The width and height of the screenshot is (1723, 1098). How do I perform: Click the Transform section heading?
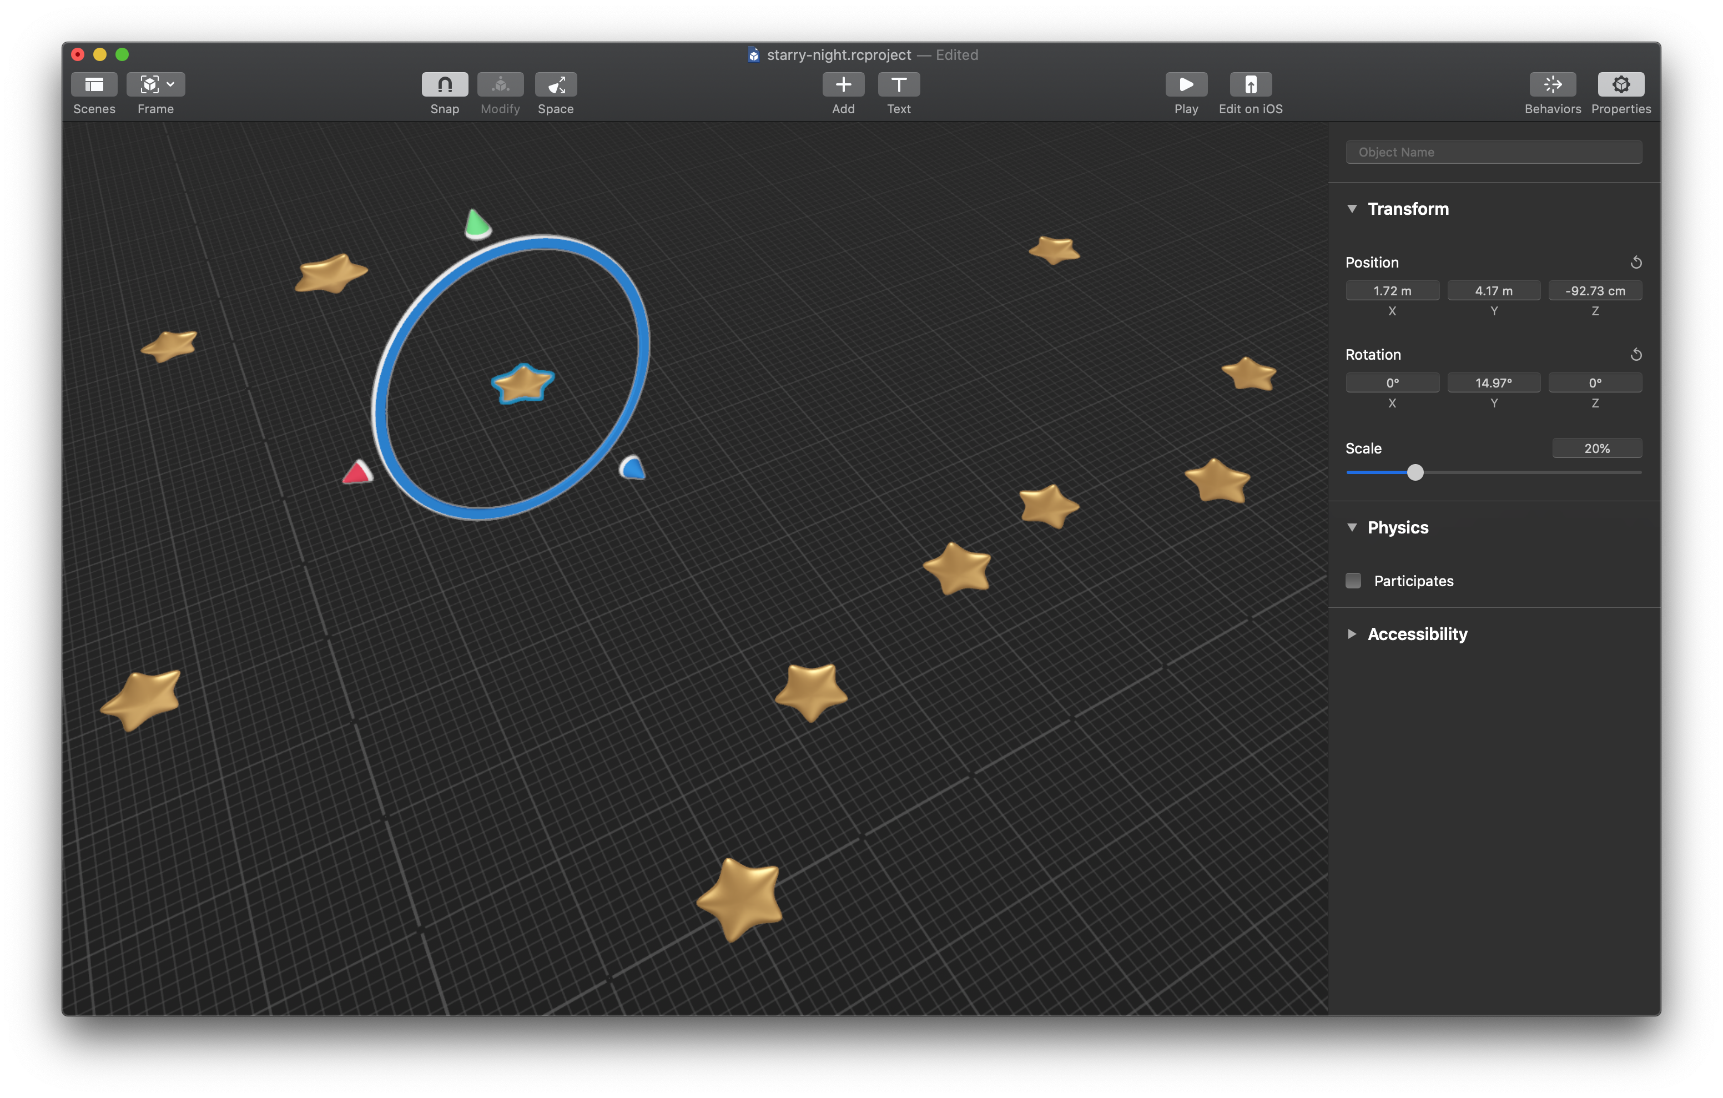[x=1408, y=209]
